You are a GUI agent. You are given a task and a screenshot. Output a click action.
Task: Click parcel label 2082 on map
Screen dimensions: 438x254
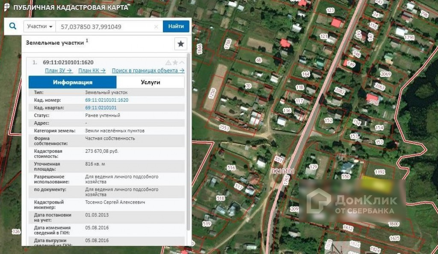(x=340, y=91)
